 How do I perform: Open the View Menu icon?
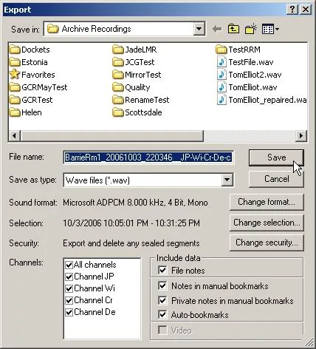click(270, 29)
